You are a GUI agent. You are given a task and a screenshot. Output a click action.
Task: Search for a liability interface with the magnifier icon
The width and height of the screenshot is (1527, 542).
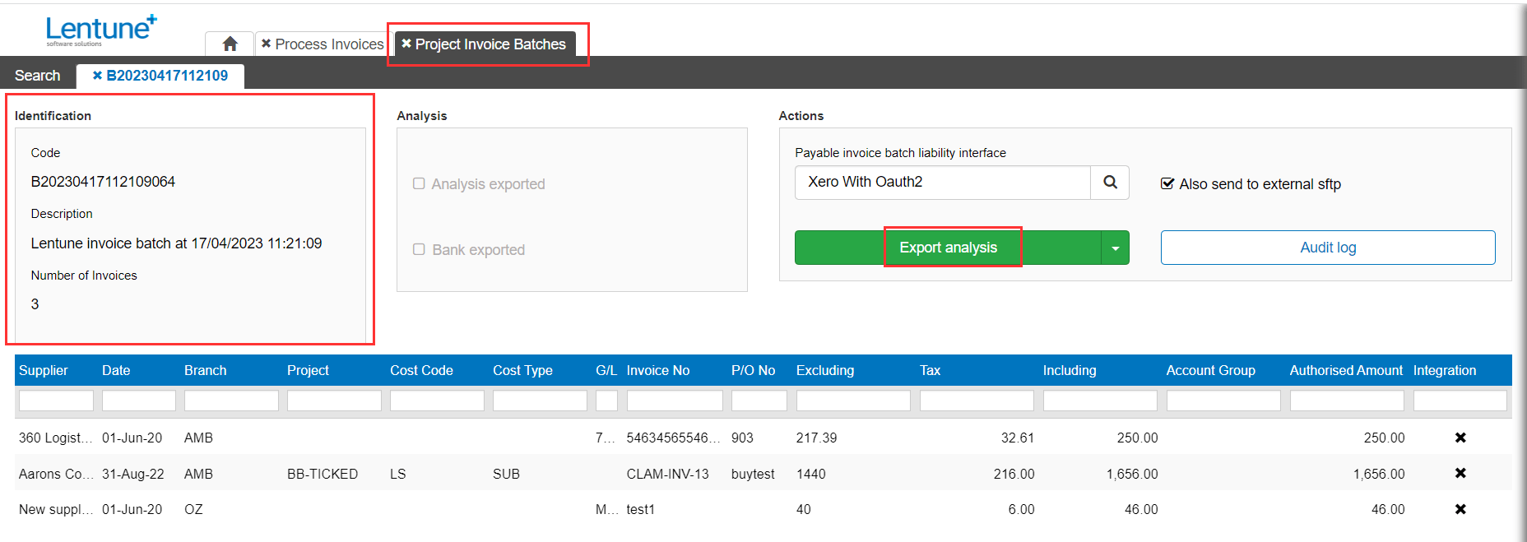tap(1110, 183)
